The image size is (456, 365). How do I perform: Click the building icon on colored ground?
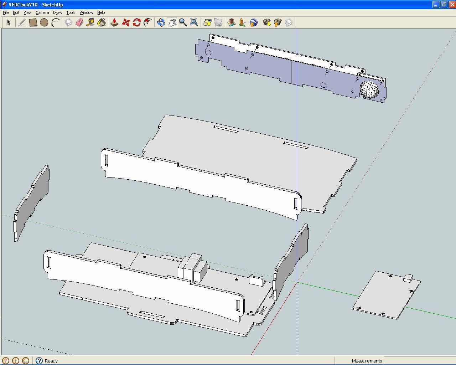coord(232,22)
